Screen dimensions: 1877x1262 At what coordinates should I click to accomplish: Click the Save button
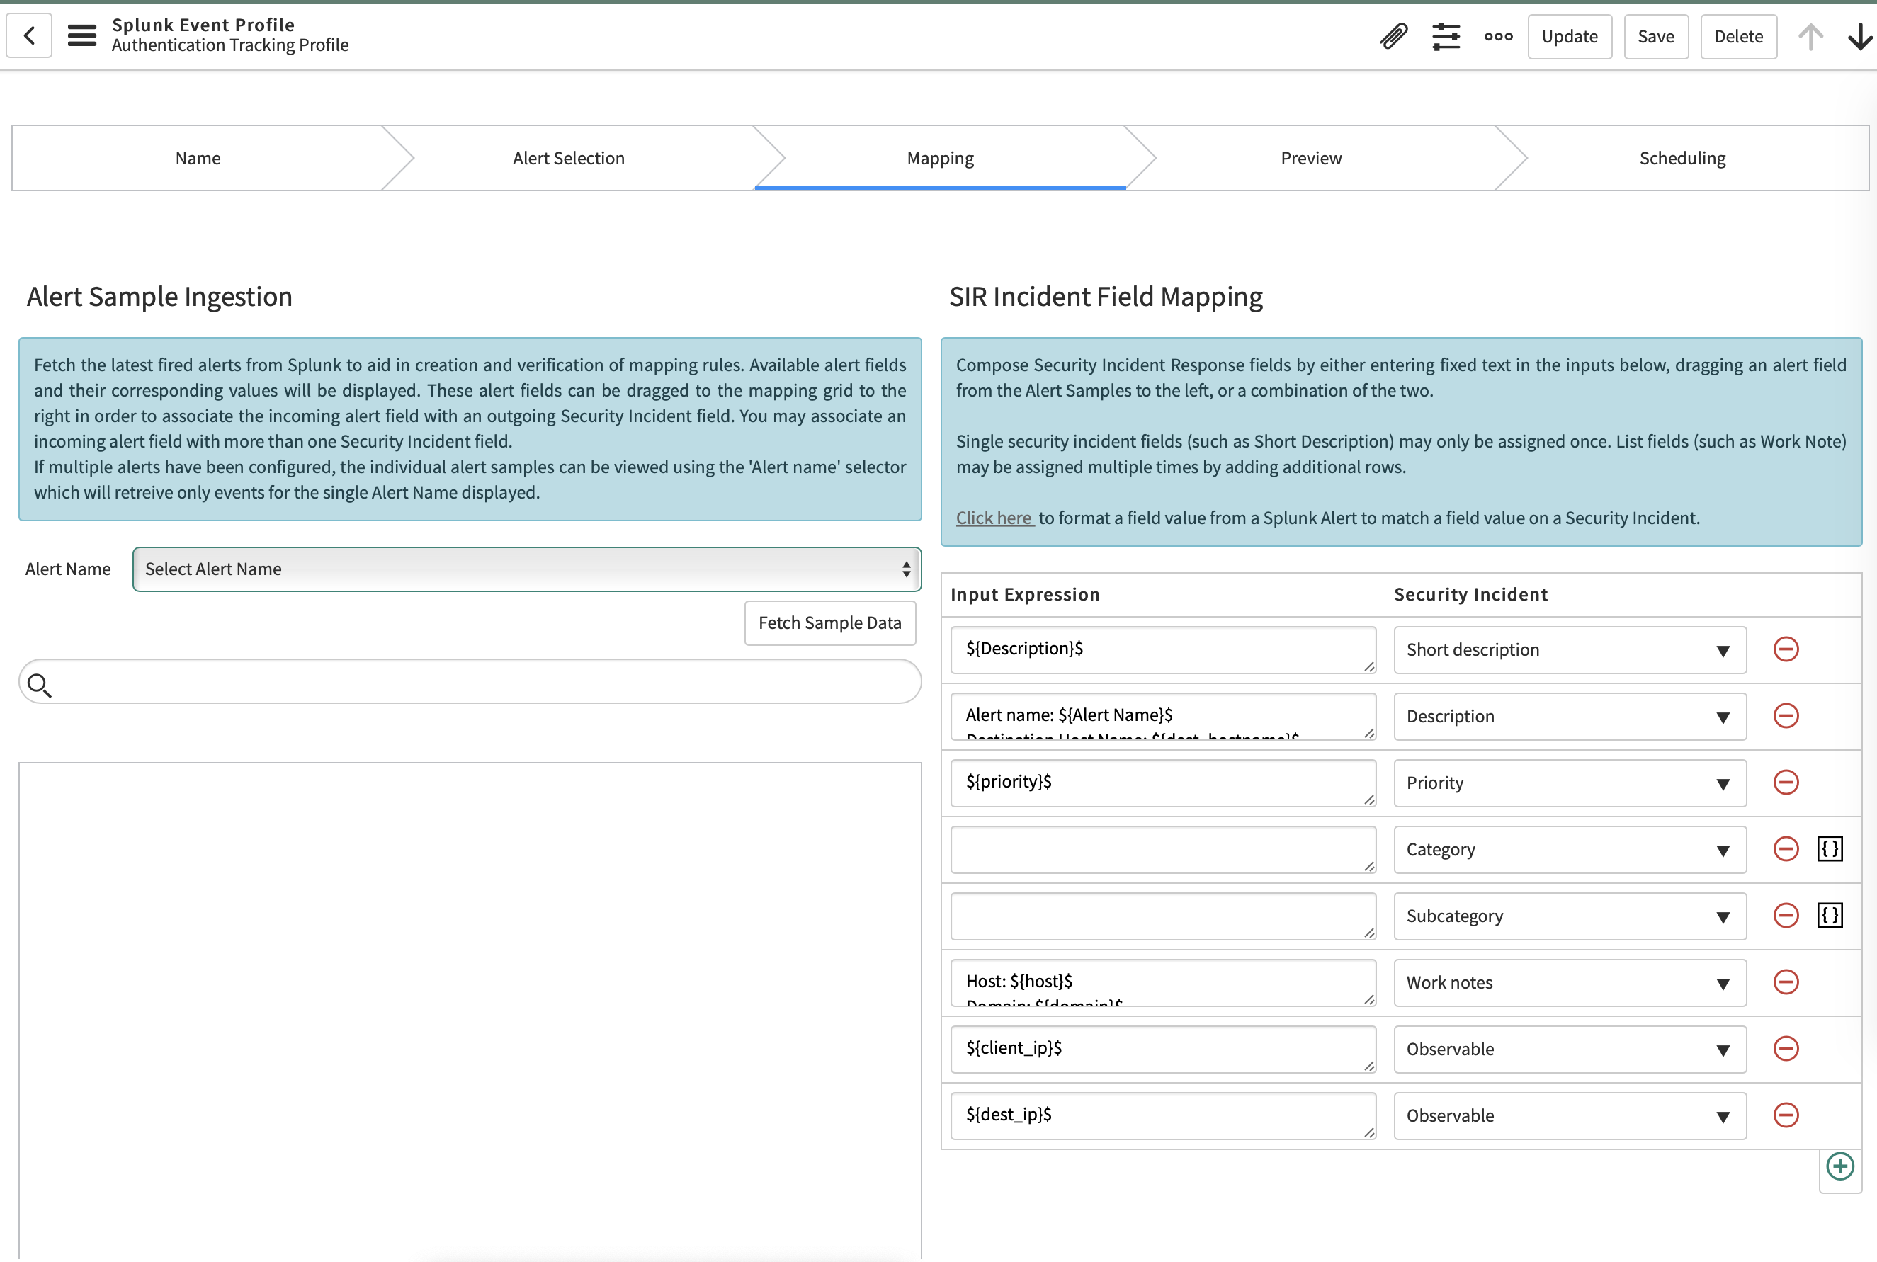point(1656,37)
